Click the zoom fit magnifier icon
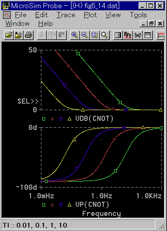Image resolution: width=167 pixels, height=231 pixels. (105, 35)
